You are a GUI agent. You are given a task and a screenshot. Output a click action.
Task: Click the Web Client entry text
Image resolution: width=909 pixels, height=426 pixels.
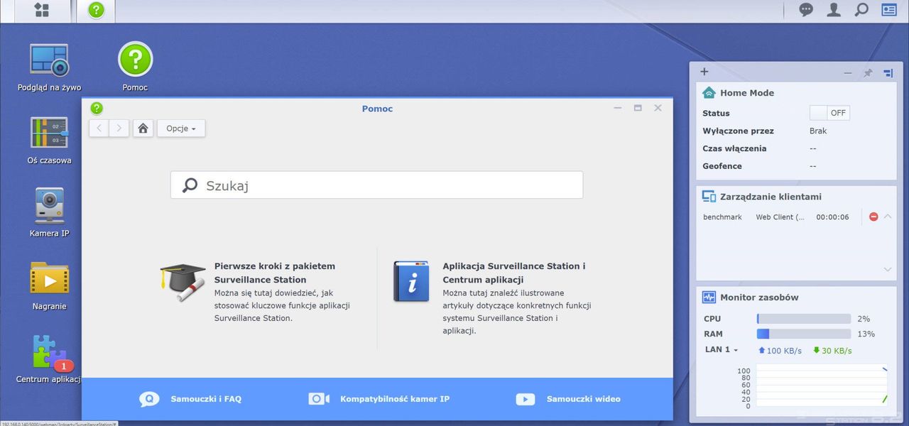(x=780, y=217)
